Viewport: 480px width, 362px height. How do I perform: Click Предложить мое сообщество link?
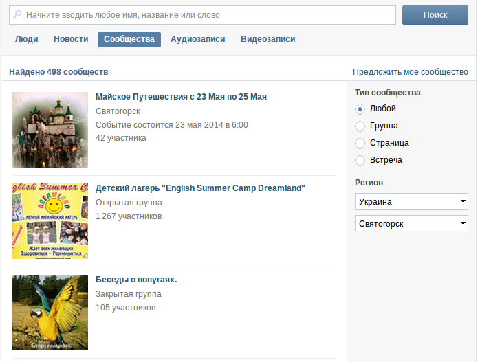pos(411,72)
